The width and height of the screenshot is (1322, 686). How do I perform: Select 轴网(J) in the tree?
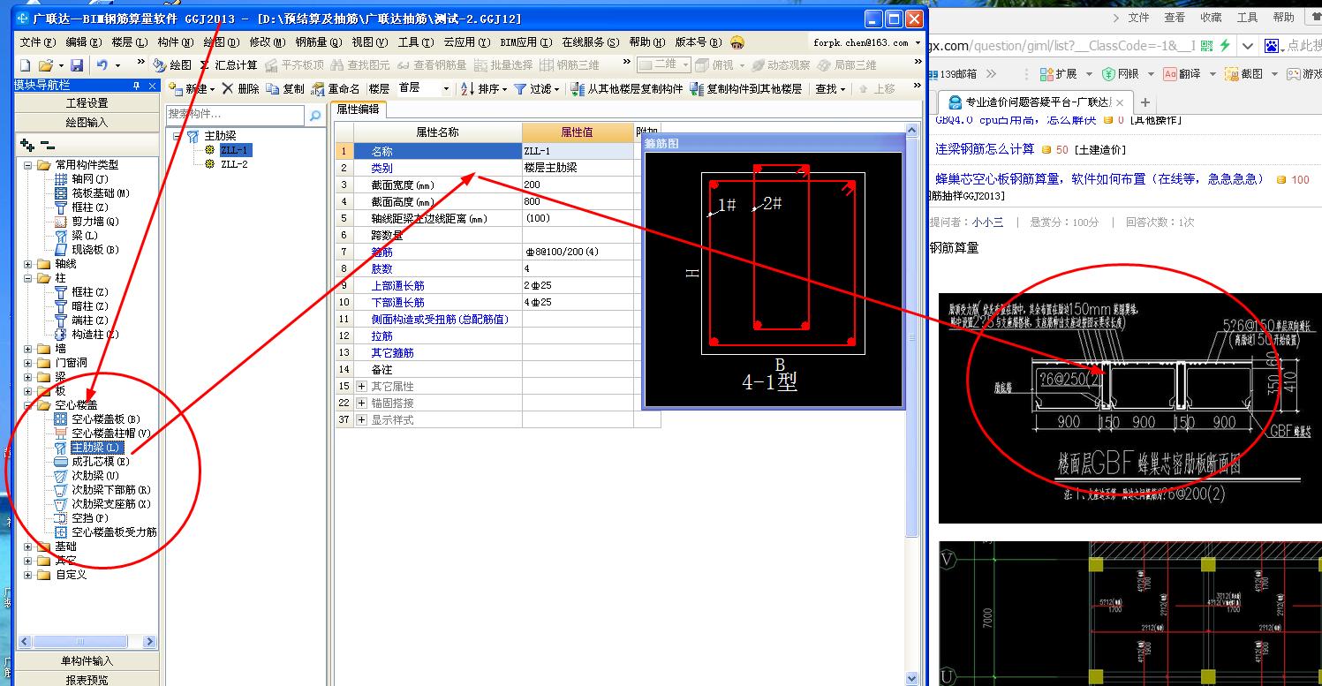tap(81, 179)
